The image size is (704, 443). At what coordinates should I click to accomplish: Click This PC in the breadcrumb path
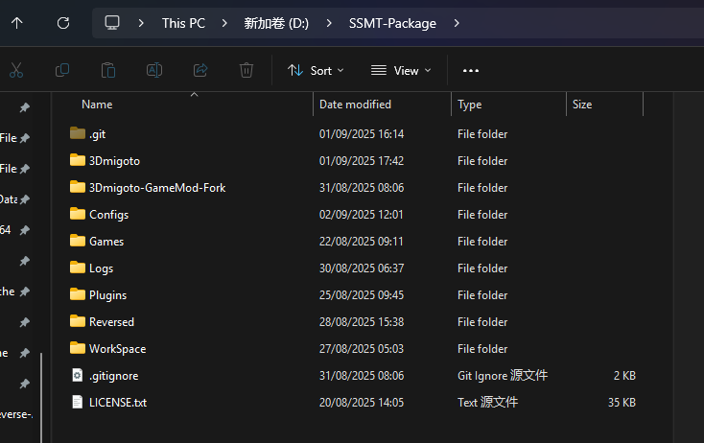point(183,23)
